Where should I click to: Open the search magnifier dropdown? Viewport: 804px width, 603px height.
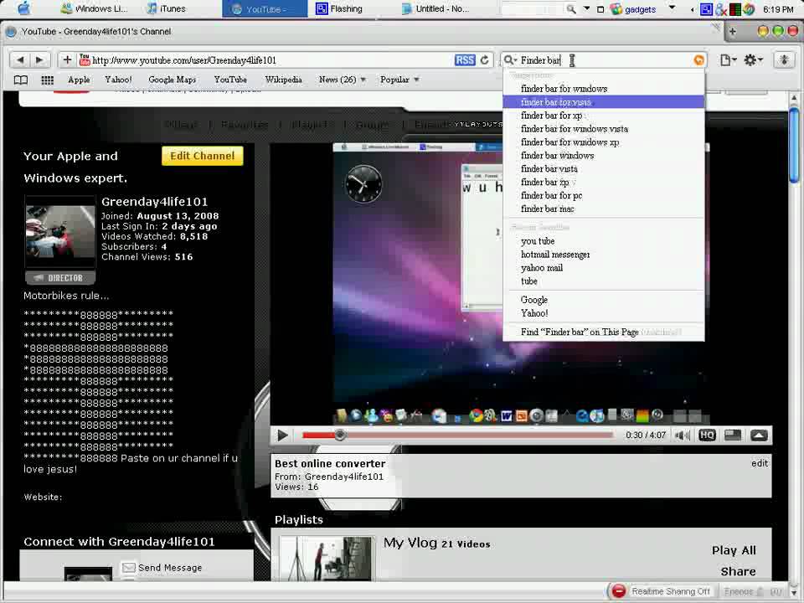(x=510, y=60)
